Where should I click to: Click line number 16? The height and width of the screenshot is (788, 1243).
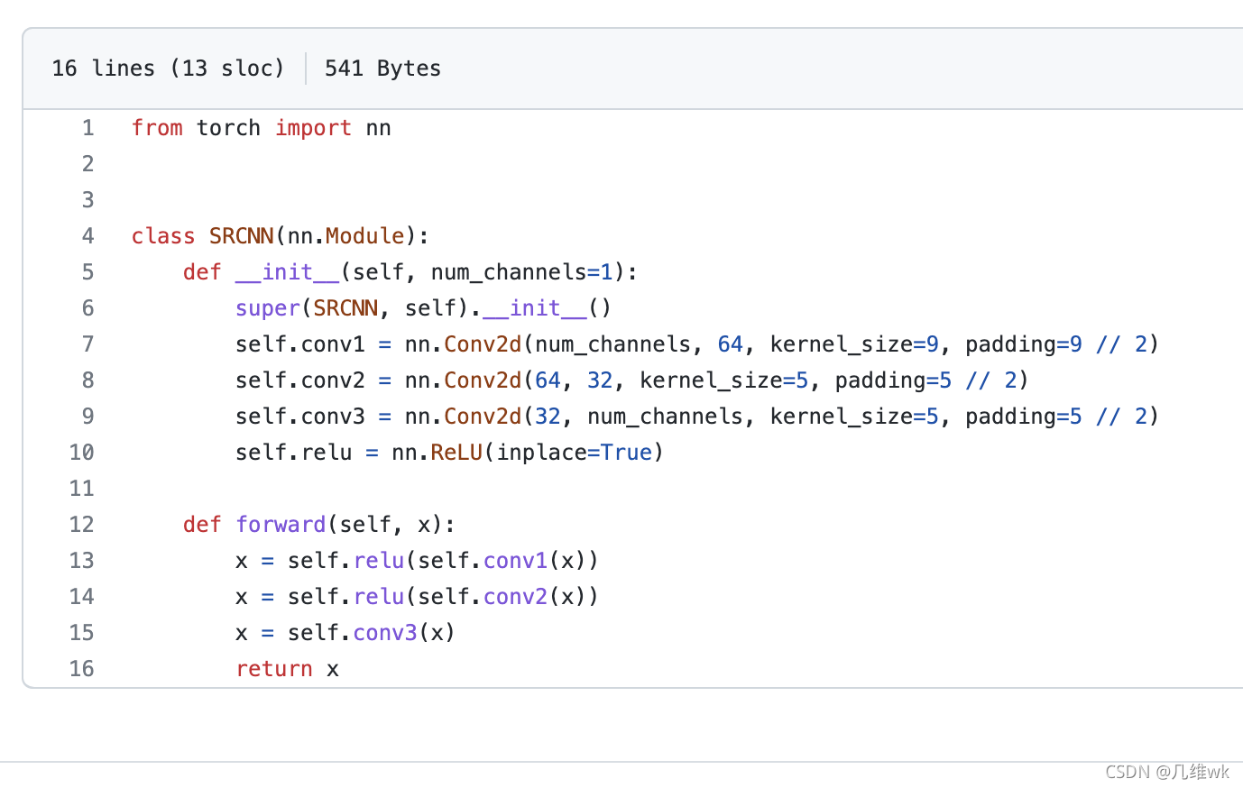point(81,669)
